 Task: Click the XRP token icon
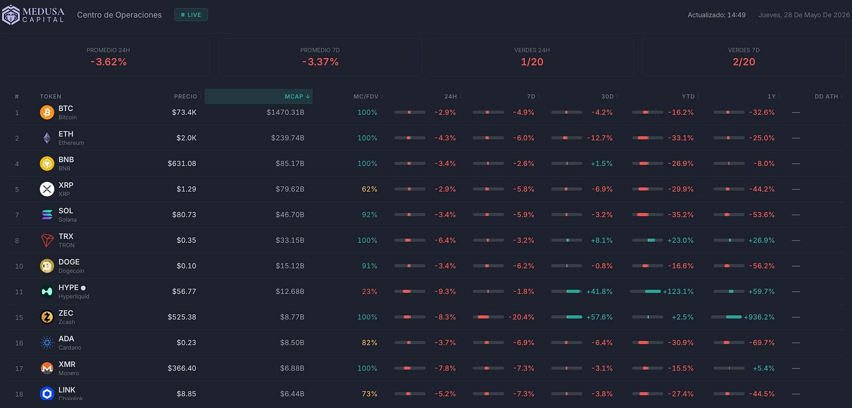click(47, 189)
